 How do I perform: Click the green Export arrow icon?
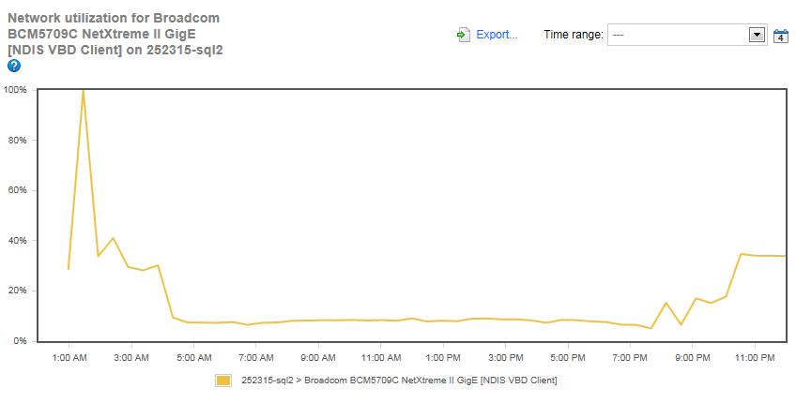point(463,35)
